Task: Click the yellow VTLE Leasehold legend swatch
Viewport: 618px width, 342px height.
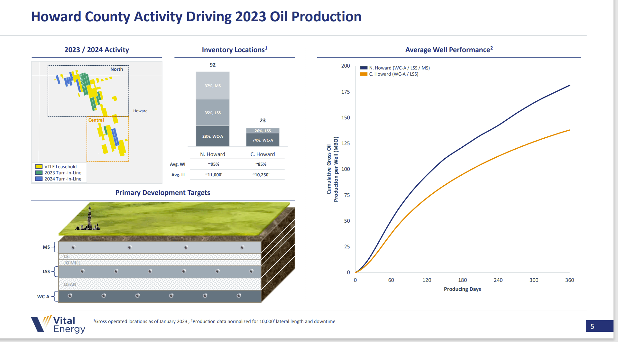Action: (39, 167)
